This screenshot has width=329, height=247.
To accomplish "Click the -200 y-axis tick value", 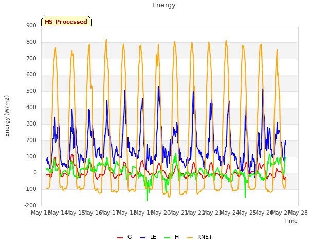I will (30, 205).
